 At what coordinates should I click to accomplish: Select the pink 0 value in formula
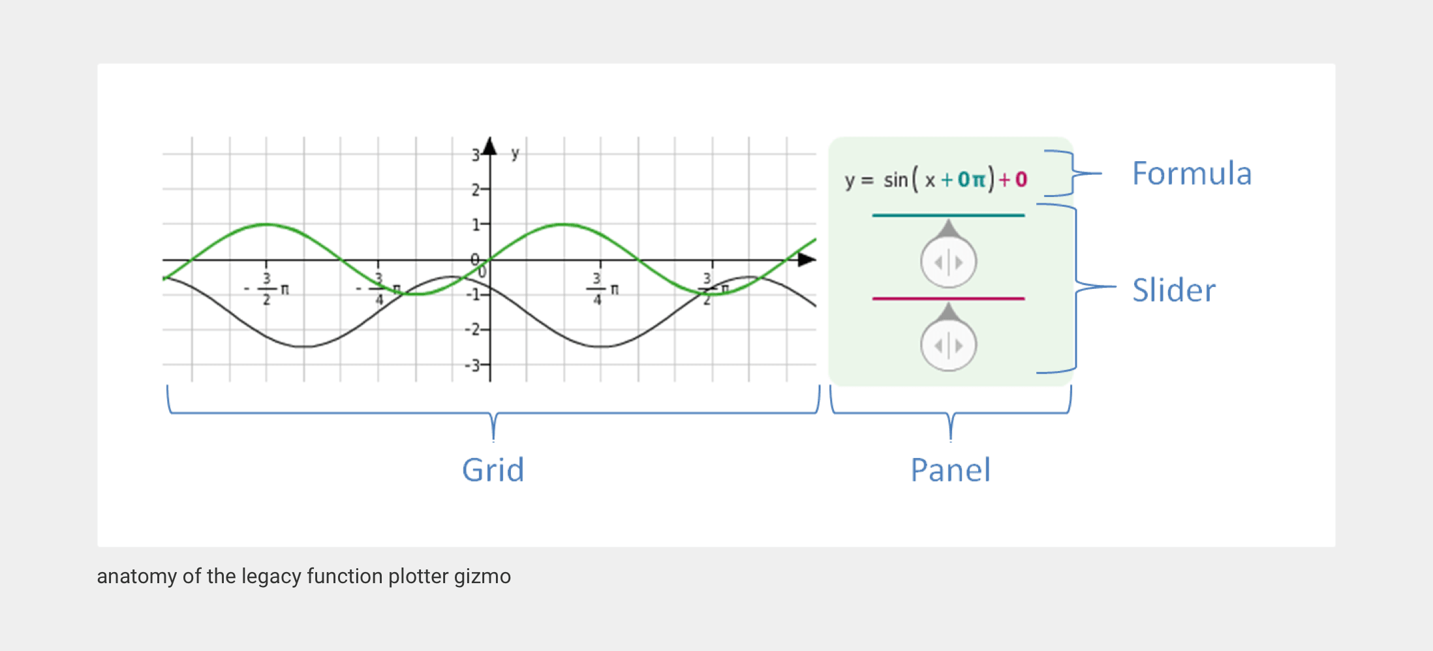(x=1021, y=179)
